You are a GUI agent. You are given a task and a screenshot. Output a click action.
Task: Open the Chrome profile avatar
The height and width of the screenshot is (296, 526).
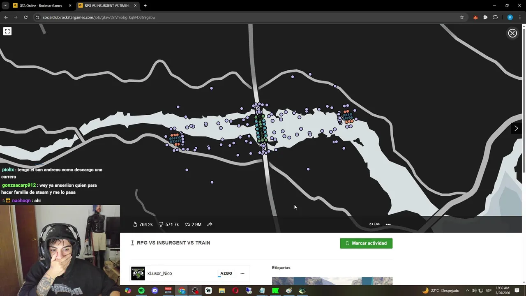tap(510, 17)
